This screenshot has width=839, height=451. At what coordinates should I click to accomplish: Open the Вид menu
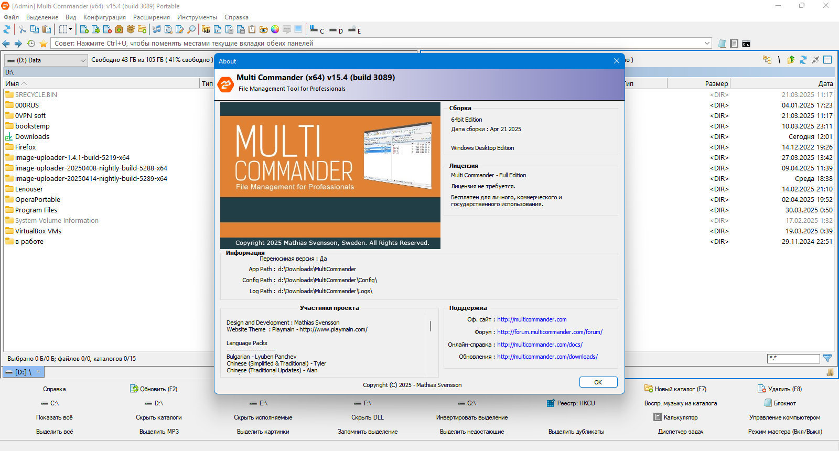tap(71, 17)
